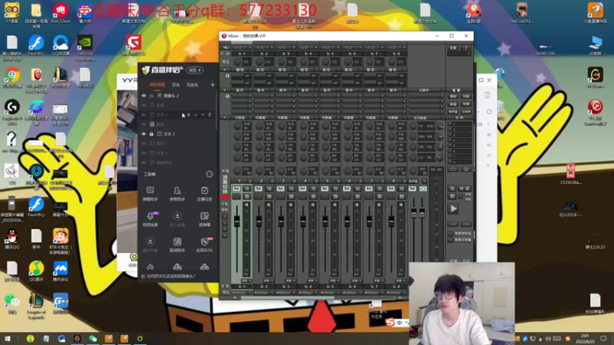Viewport: 614px width, 345px height.
Task: Click the left master fader in the Mixer
Action: (414, 212)
